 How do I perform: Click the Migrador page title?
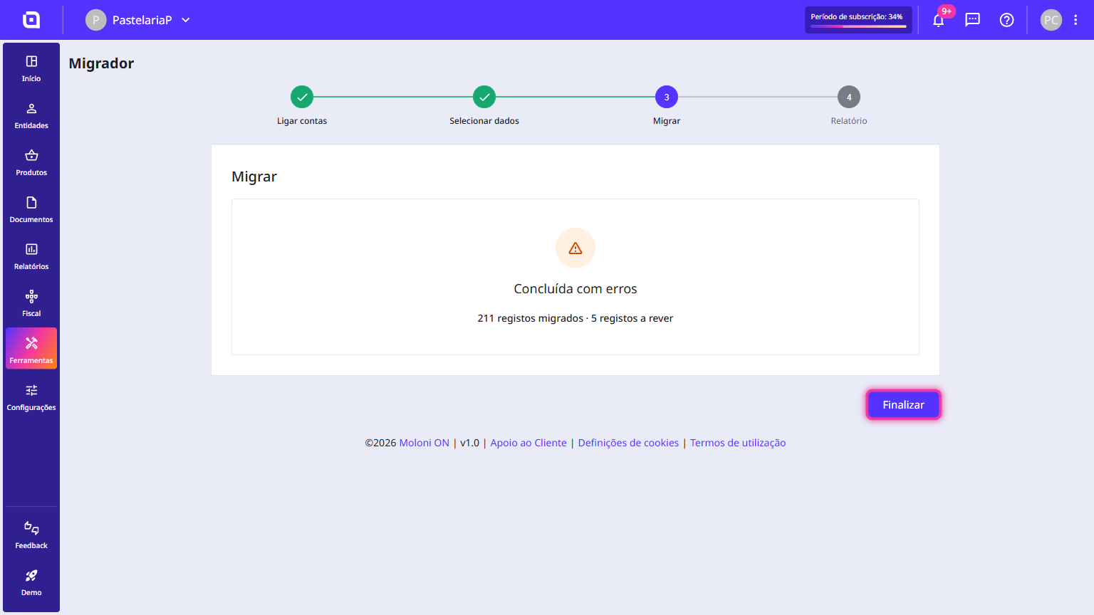pos(101,63)
